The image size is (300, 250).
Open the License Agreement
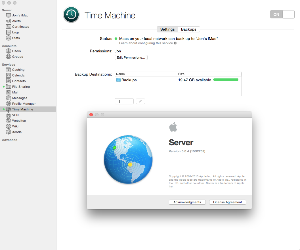(227, 202)
